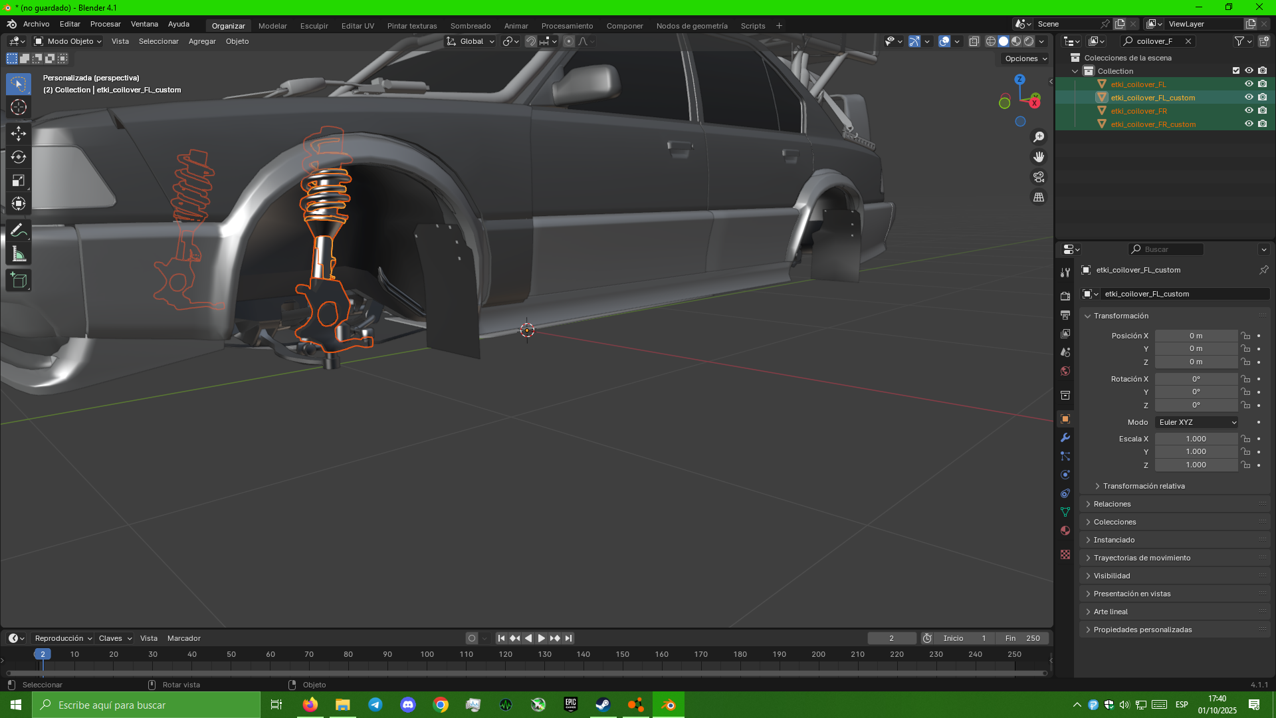Open the Modifiers wrench properties tab
1276x718 pixels.
coord(1065,437)
